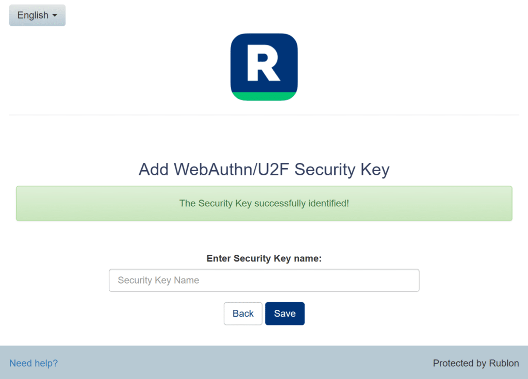Click 'Protected by Rublon' in the footer
The width and height of the screenshot is (528, 379).
(475, 363)
